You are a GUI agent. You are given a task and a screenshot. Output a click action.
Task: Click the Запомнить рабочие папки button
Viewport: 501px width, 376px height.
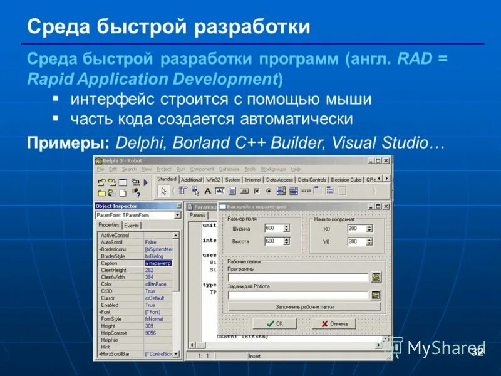click(x=304, y=307)
